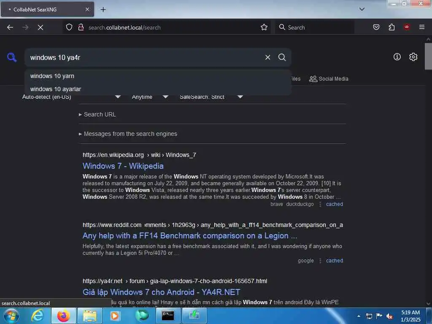Screen dimensions: 432x324
Task: Click the google engine label
Action: [x=305, y=261]
